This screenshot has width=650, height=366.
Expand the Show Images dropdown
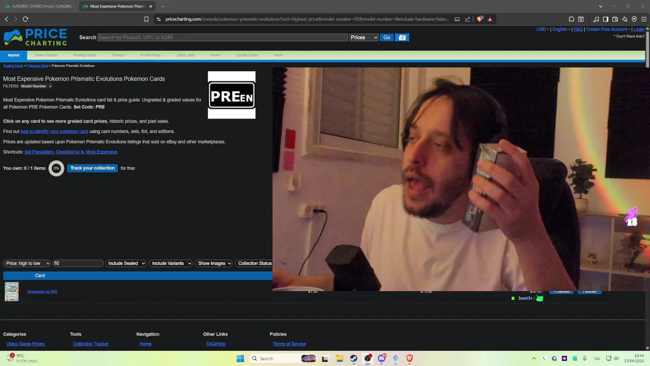point(214,263)
